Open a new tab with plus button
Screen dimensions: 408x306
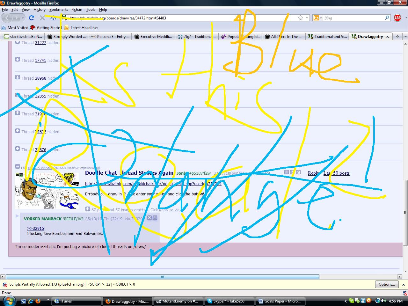click(397, 37)
